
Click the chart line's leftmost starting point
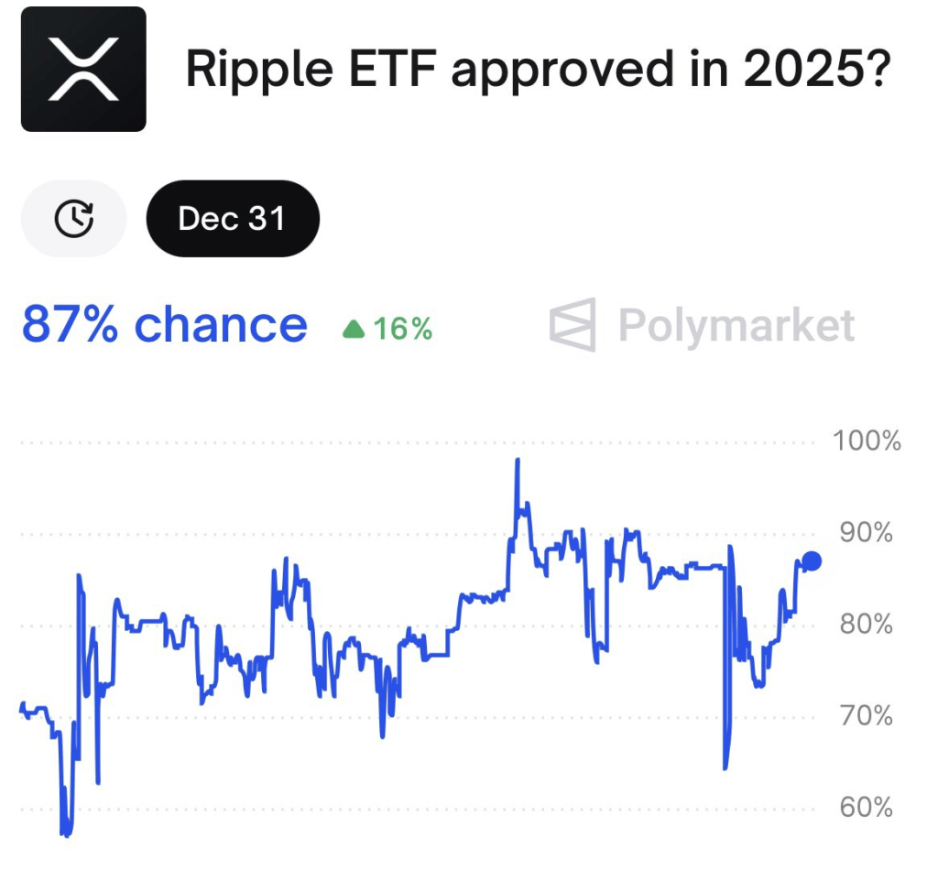point(22,706)
